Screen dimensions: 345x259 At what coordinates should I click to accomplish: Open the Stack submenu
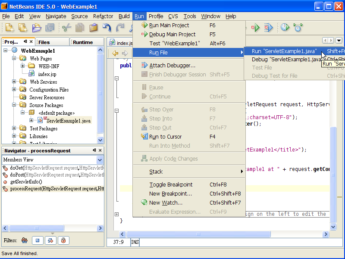pyautogui.click(x=189, y=171)
